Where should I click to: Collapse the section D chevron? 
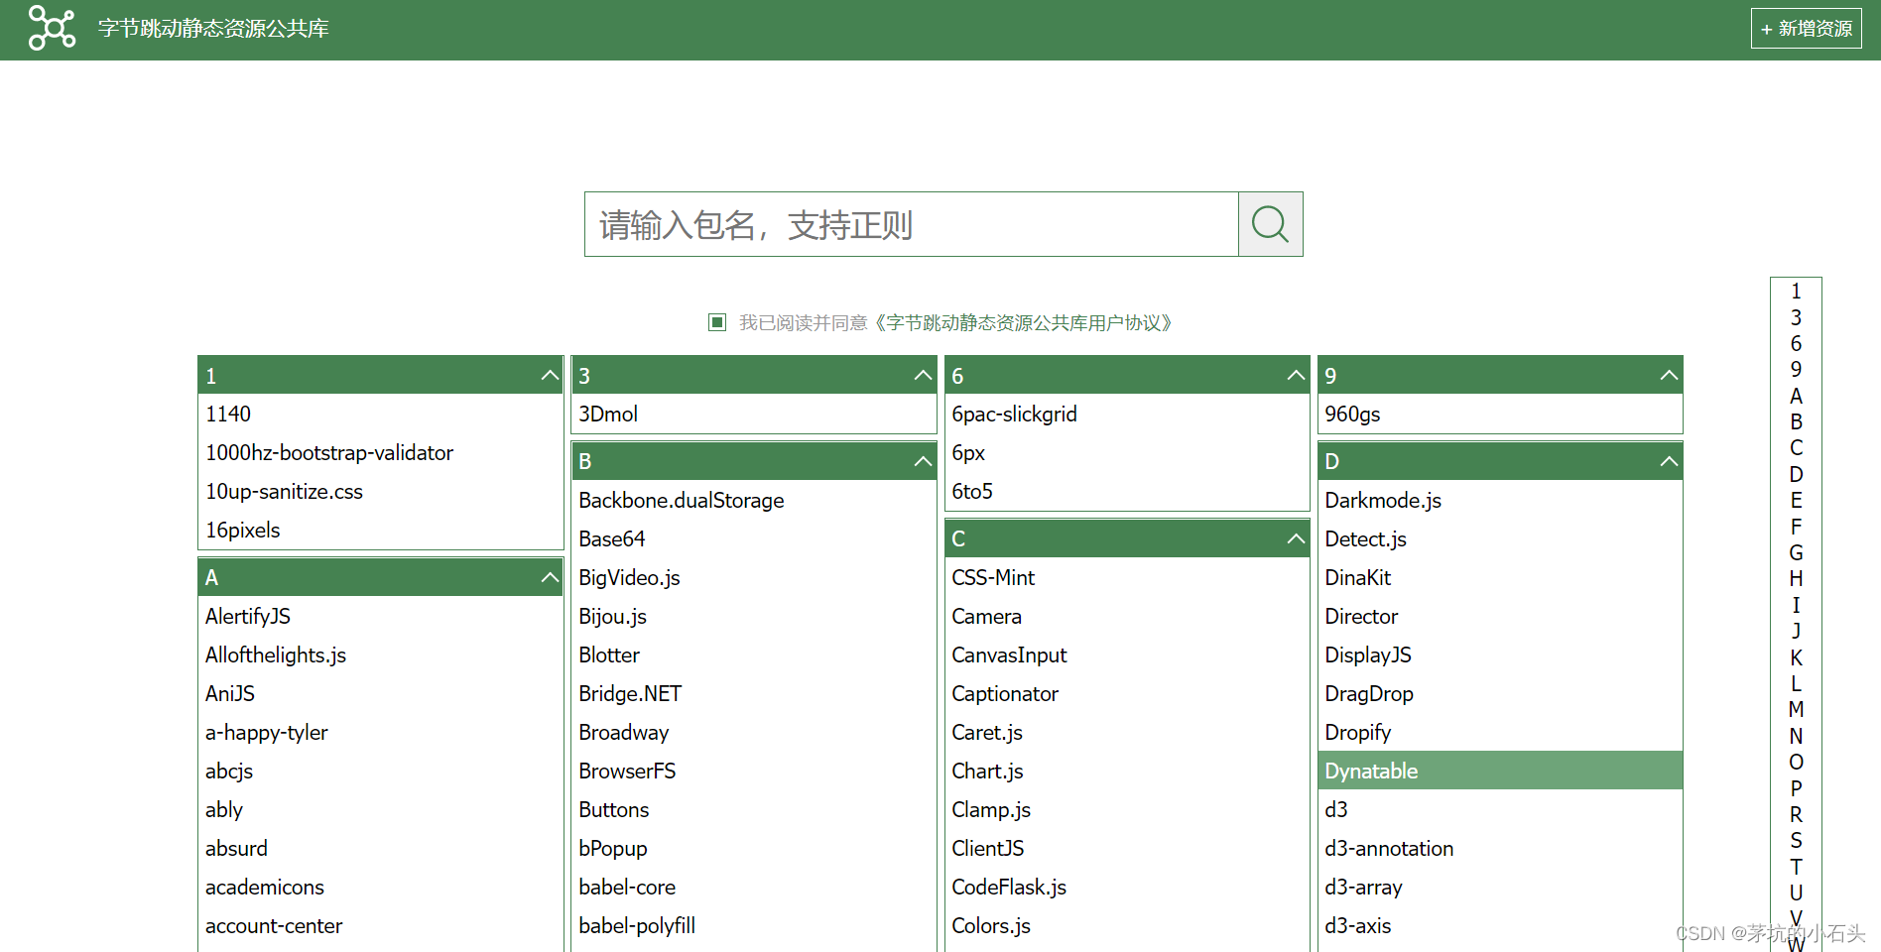pyautogui.click(x=1669, y=460)
